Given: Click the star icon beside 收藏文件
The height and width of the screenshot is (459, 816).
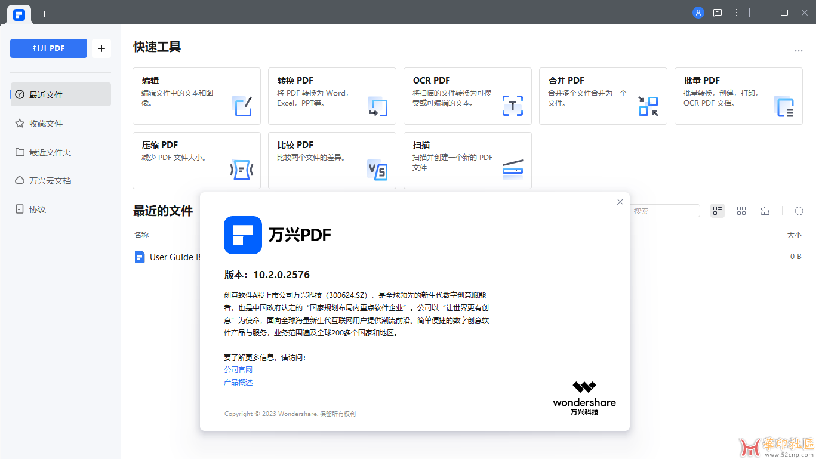Looking at the screenshot, I should pos(20,124).
